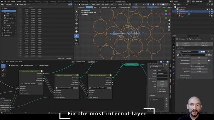Toggle Use smalbig radius checkbox

(x=191, y=66)
